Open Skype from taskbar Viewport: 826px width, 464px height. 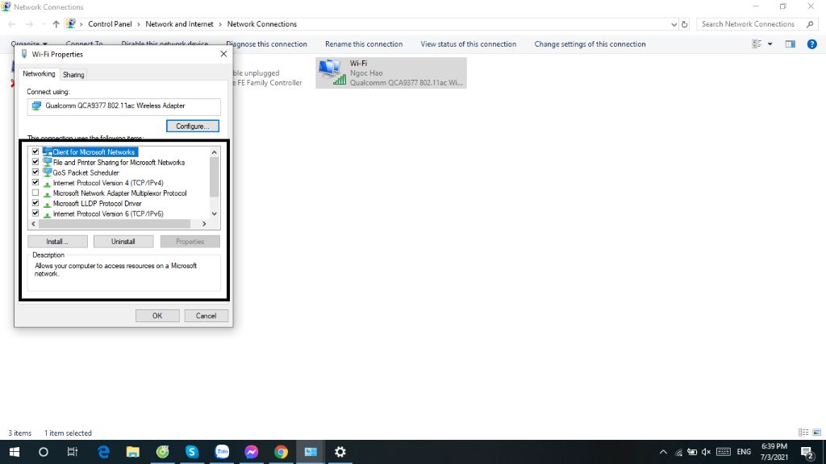(192, 452)
